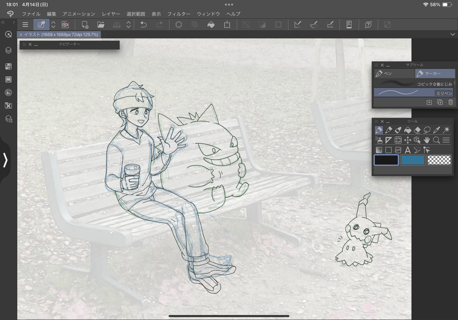Select the Text tool

pos(408,150)
